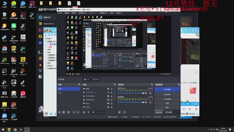Open Chrome from the taskbar
The image size is (234, 132).
[15, 129]
